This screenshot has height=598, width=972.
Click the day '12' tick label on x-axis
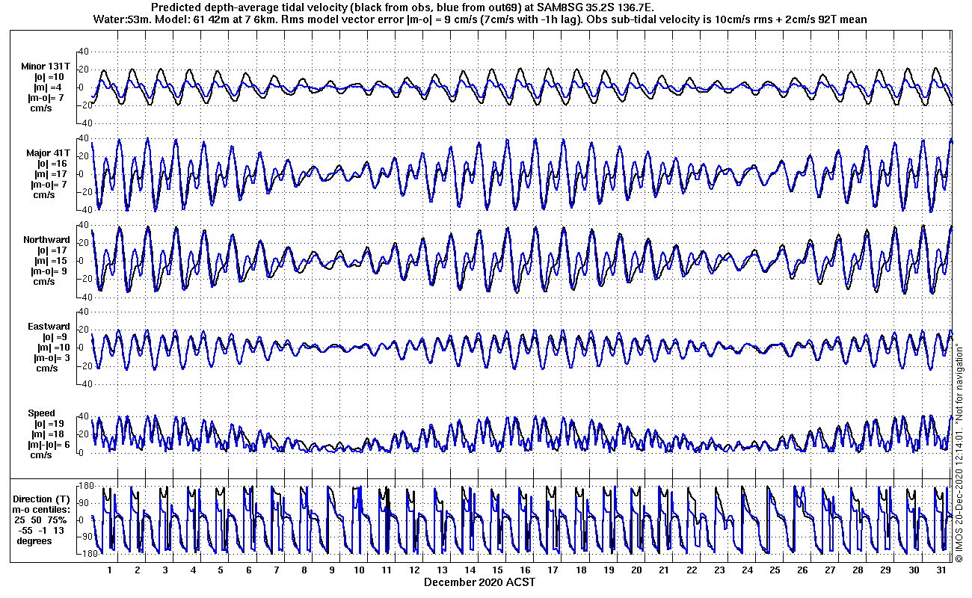[x=414, y=570]
